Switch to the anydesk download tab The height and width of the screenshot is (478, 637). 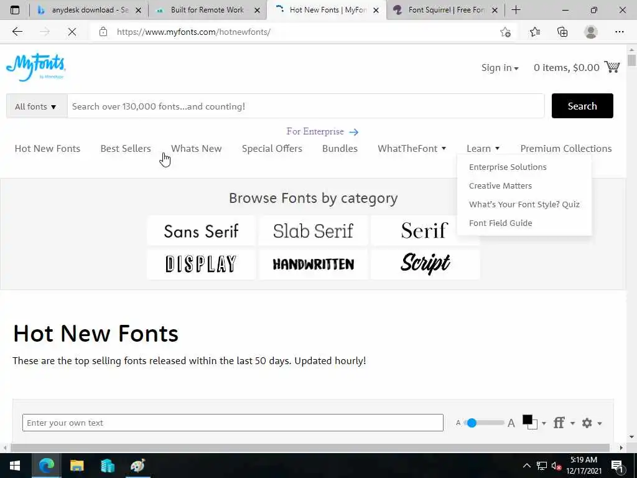coord(89,10)
